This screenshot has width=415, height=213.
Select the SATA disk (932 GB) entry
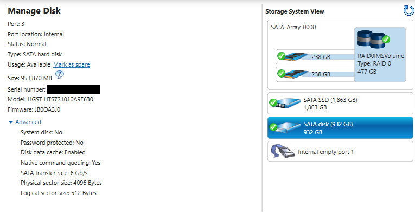340,128
